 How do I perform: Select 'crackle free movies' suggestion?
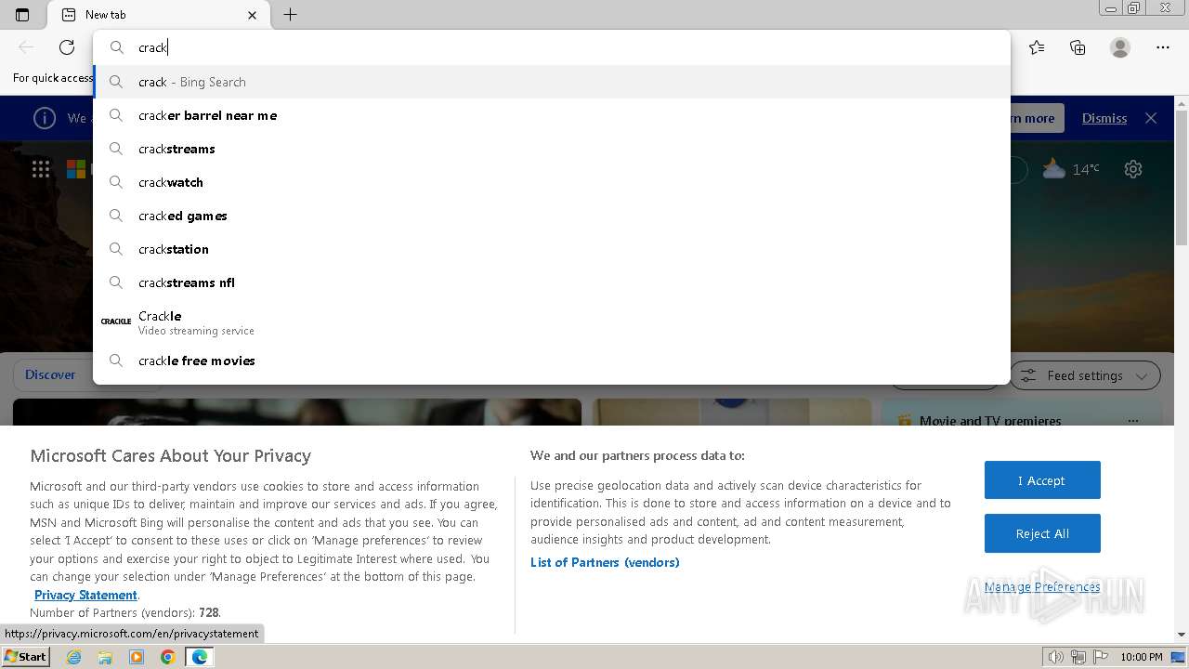coord(552,361)
